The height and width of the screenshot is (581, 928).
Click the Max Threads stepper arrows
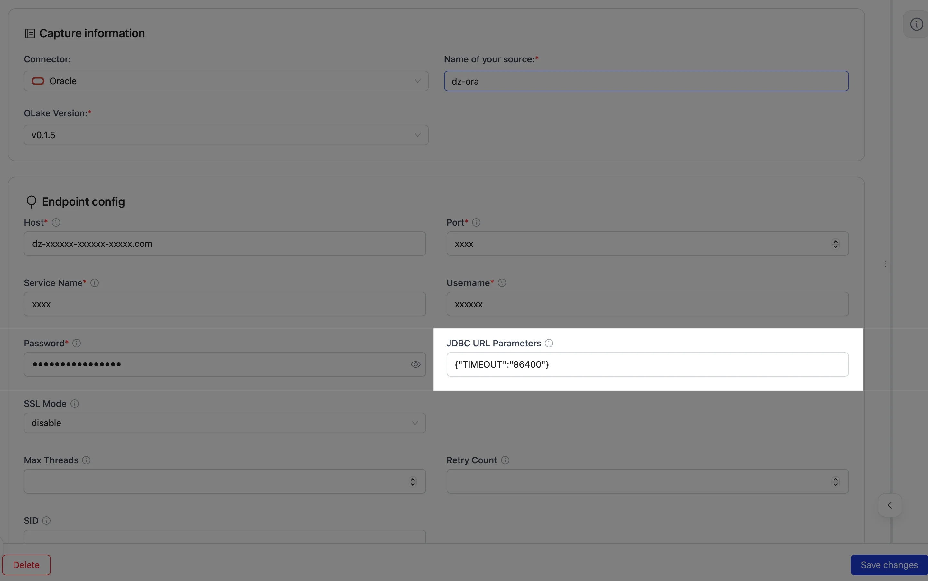(413, 481)
